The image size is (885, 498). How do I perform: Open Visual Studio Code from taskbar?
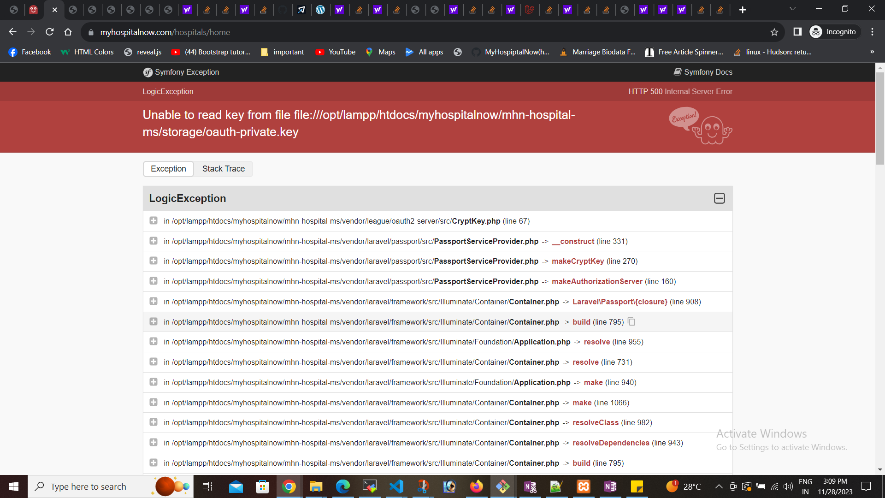(396, 486)
